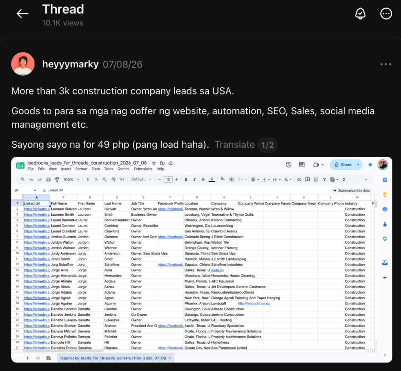Collapse the toolbar with the up chevron

pos(366,179)
